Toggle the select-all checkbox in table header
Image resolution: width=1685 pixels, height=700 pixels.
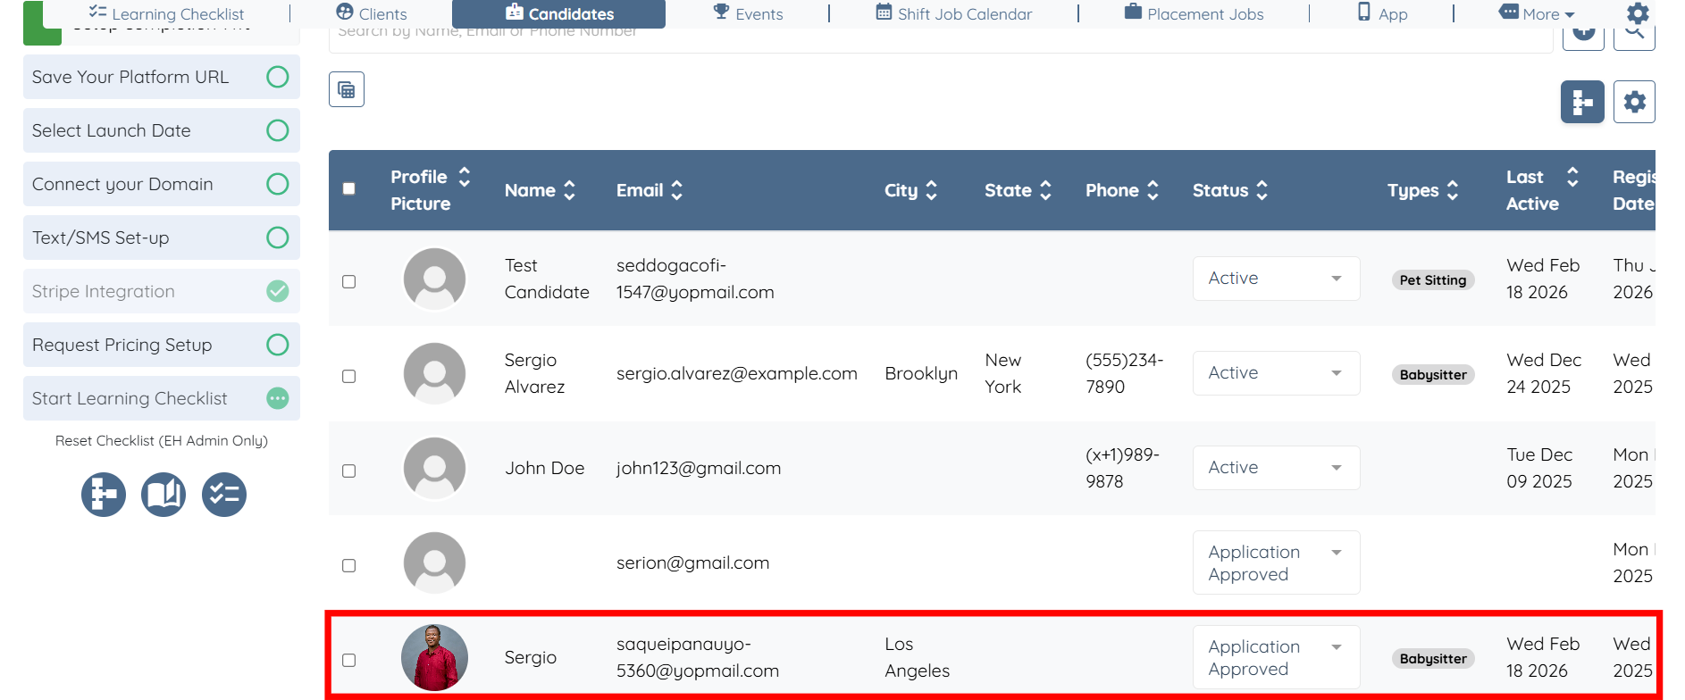pos(349,189)
